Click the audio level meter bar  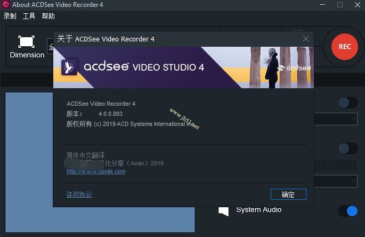(336, 165)
